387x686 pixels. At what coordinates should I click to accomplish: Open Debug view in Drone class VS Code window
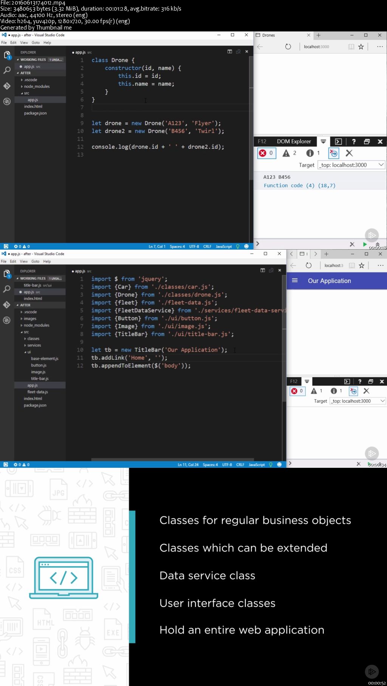7,101
